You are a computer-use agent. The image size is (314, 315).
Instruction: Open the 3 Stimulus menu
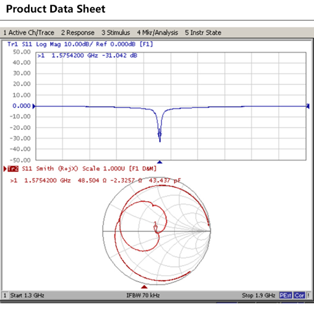click(x=116, y=33)
